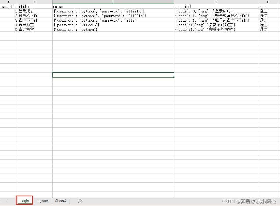
Task: Select column D header
Action: coord(216,2)
